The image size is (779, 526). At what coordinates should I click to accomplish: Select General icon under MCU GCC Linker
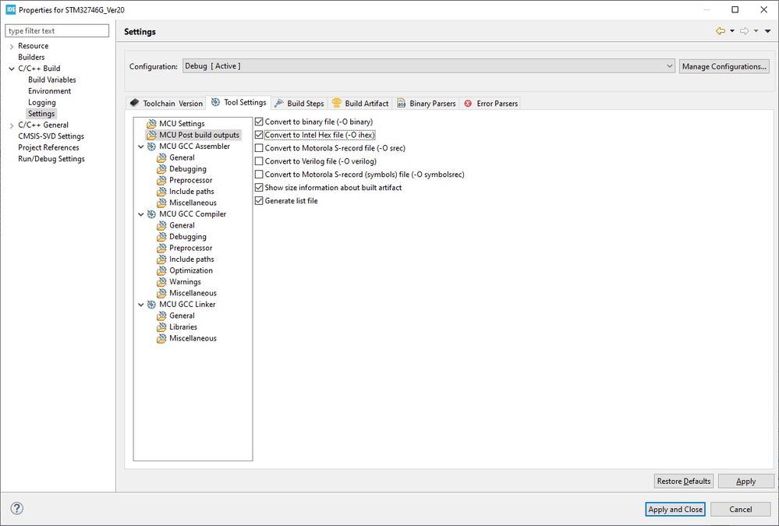pos(161,316)
